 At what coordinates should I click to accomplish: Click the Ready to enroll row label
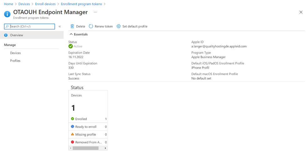coord(86,127)
